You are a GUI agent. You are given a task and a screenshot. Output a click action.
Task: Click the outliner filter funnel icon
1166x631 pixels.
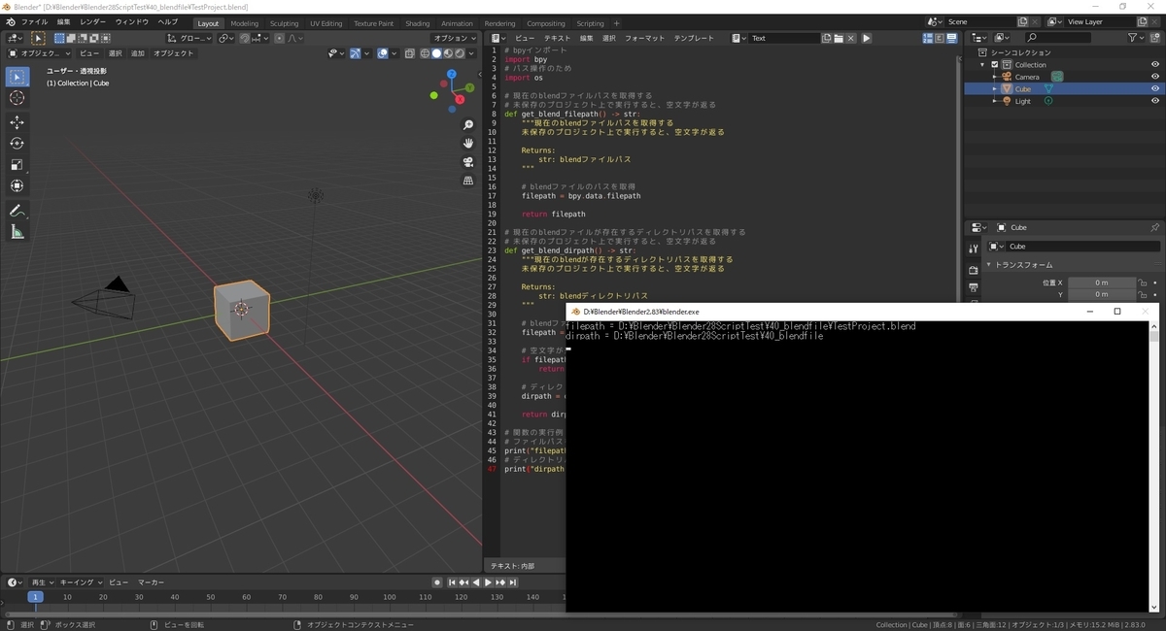coord(1133,38)
